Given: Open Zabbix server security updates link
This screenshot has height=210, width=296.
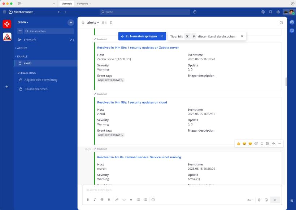Looking at the screenshot, I should click(x=138, y=47).
